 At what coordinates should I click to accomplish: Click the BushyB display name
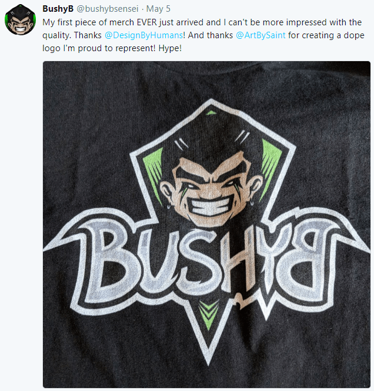click(58, 9)
